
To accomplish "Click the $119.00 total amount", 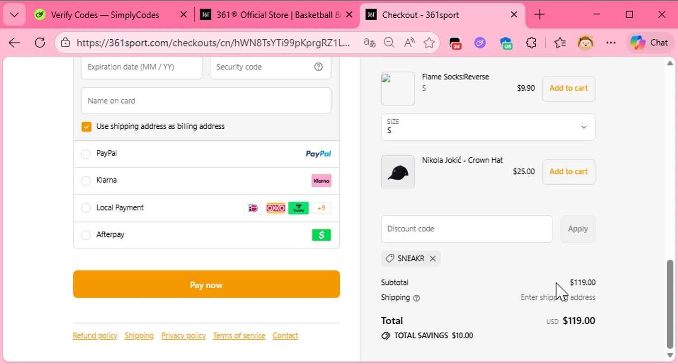I will pos(579,321).
